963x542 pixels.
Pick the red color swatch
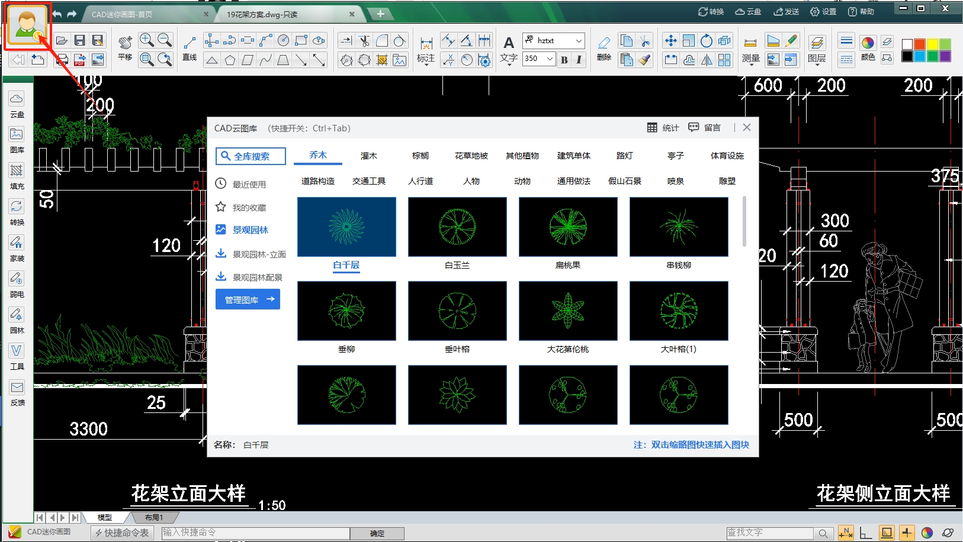click(920, 44)
